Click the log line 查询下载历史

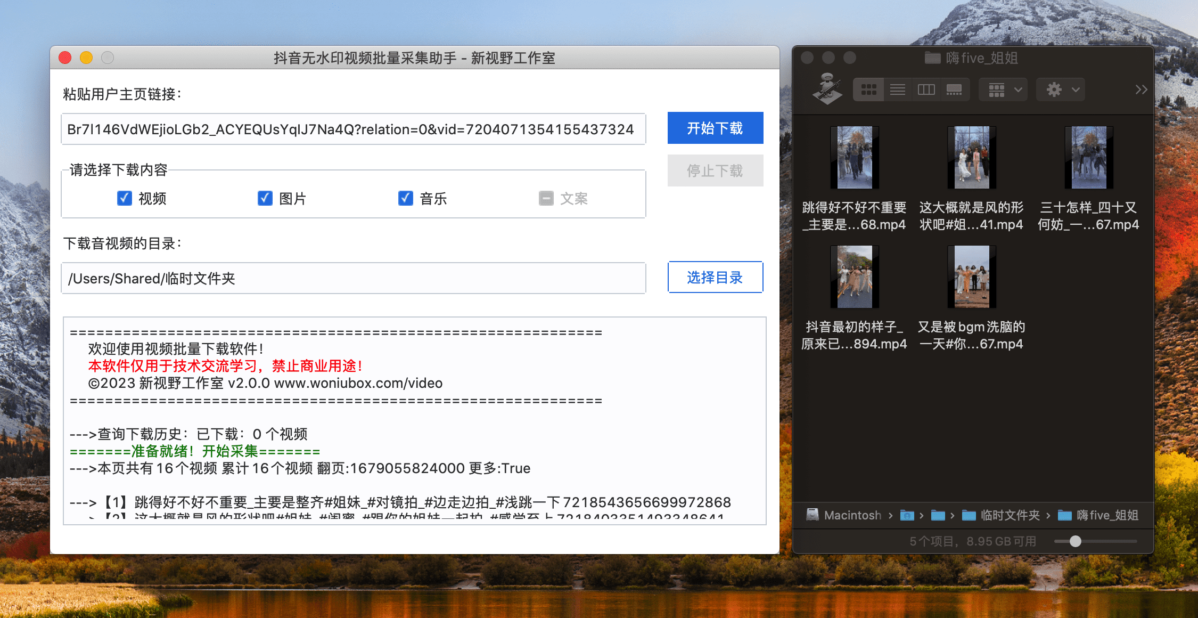[x=188, y=434]
